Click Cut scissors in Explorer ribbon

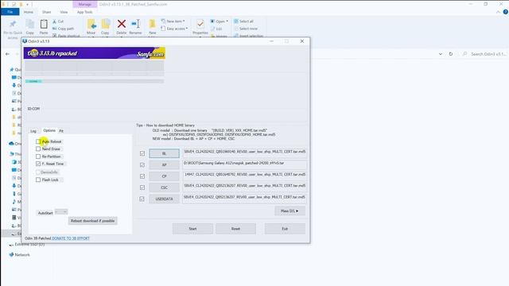58,21
